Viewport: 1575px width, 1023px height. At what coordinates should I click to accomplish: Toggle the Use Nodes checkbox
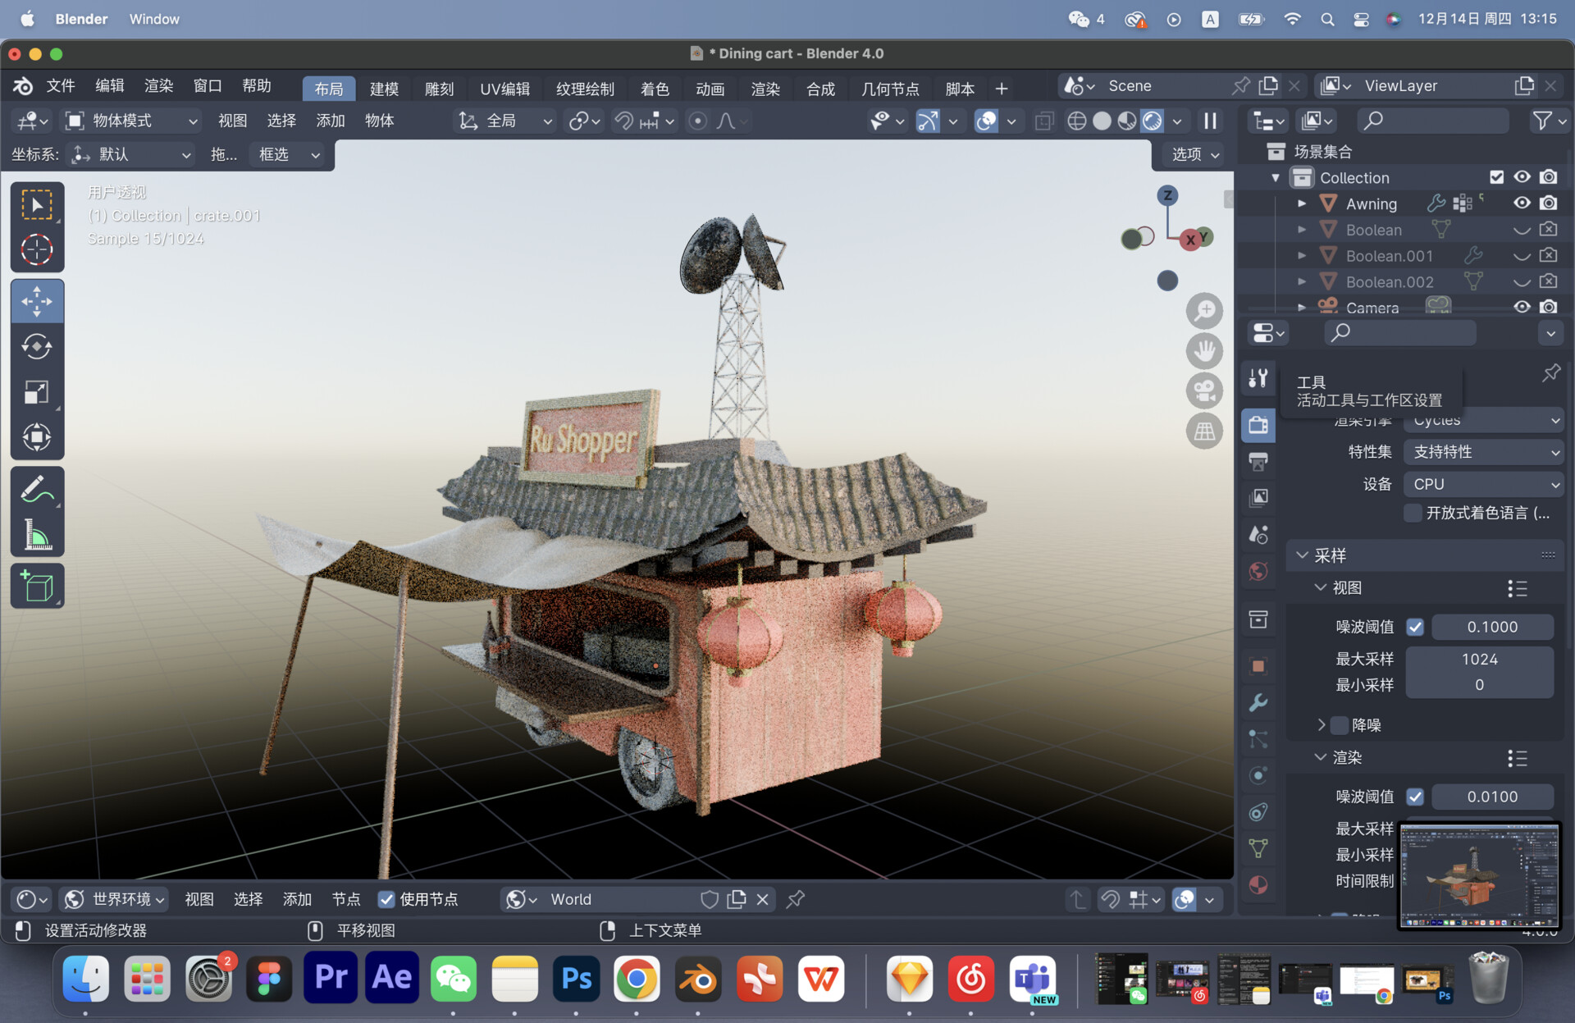coord(386,900)
